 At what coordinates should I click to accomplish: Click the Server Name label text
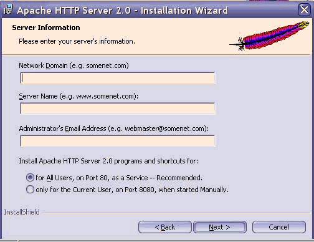click(x=78, y=96)
